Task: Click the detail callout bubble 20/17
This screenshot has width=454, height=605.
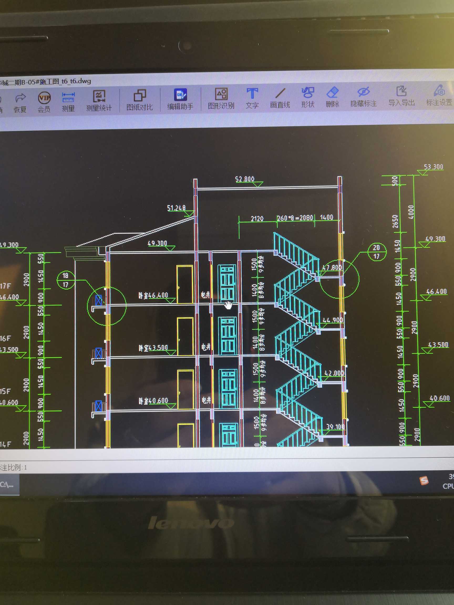Action: coord(377,252)
